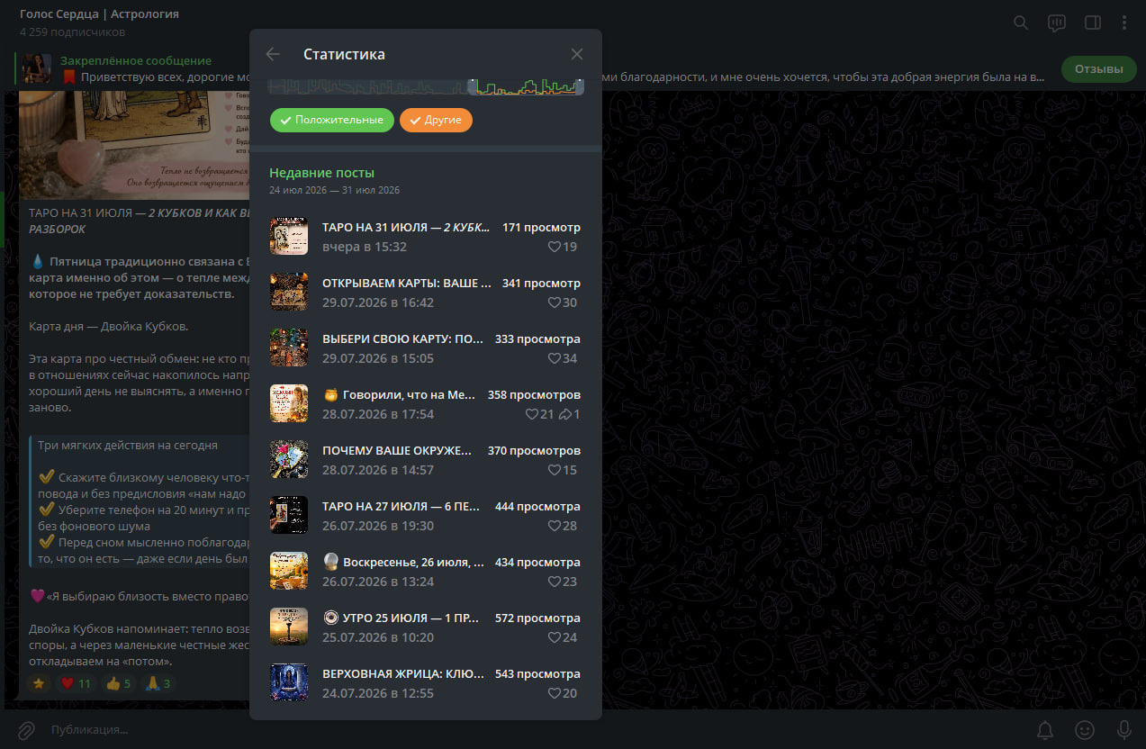Click 370 просмотров view count
Screen dimensions: 1146x749
coord(534,451)
